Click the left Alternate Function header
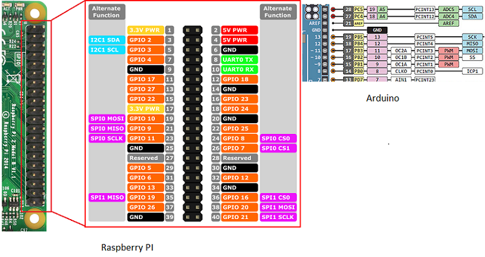The image size is (485, 257). point(107,12)
